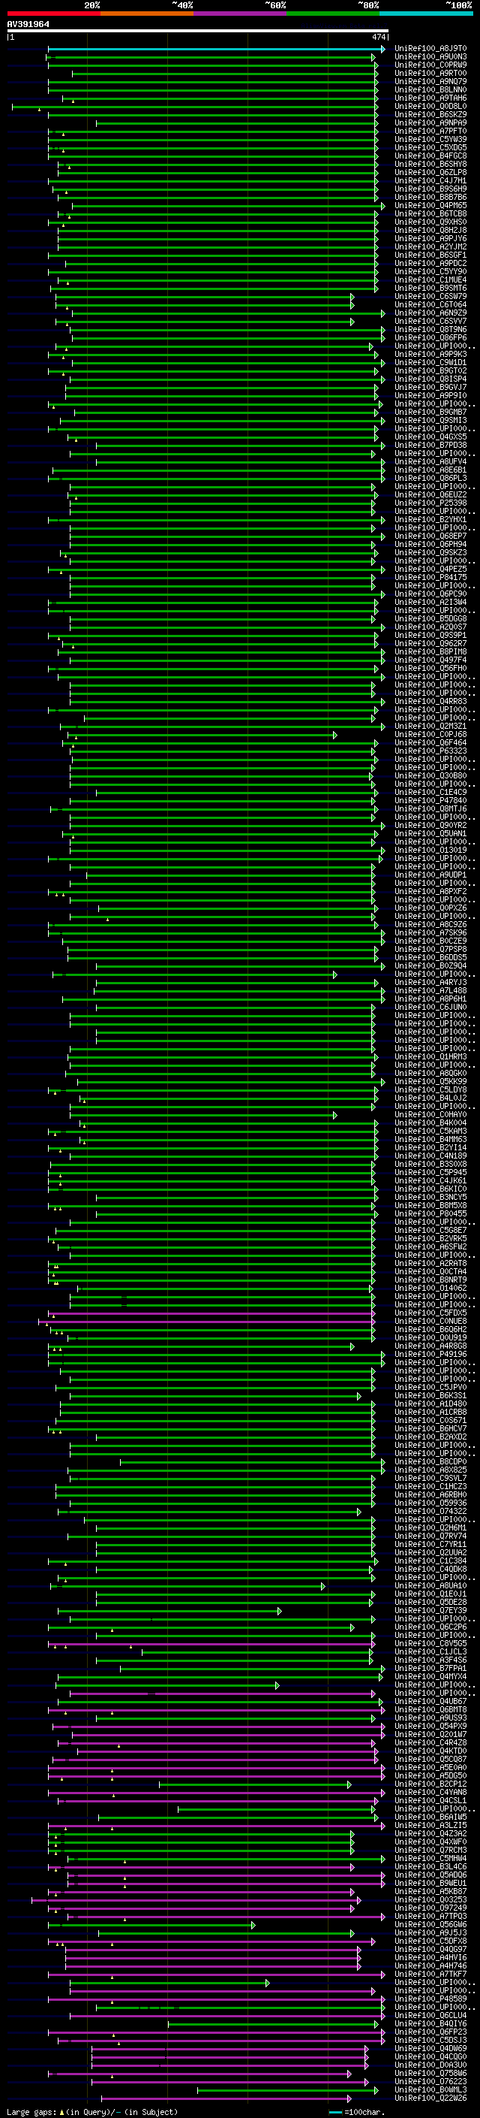Select hit label UniRef100_O13019
Viewport: 480px width, 2118px height.
pos(430,851)
